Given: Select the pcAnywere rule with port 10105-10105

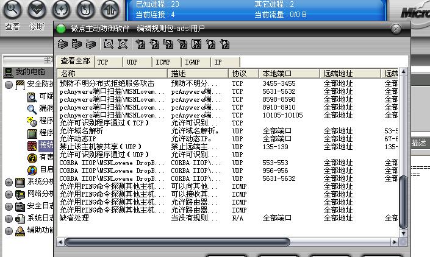Looking at the screenshot, I should tap(228, 115).
